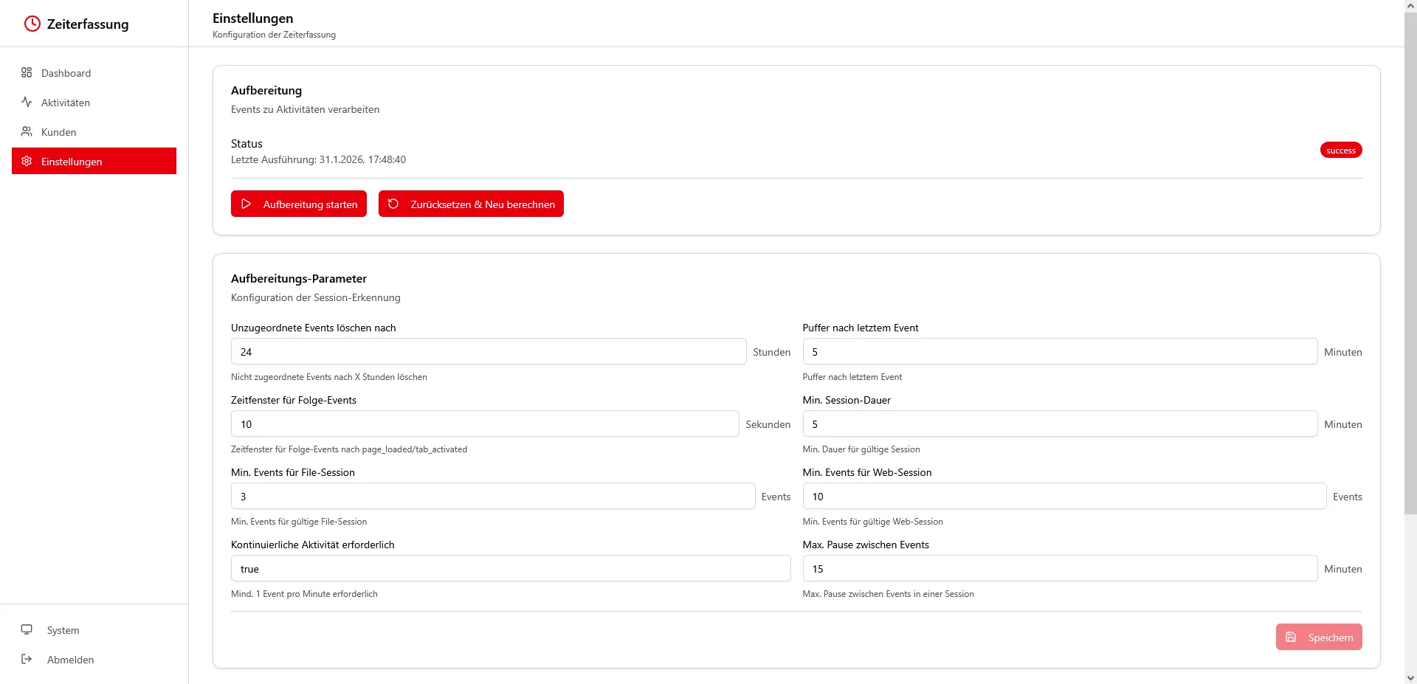
Task: Click the Abmelden logout arrow icon
Action: [27, 659]
